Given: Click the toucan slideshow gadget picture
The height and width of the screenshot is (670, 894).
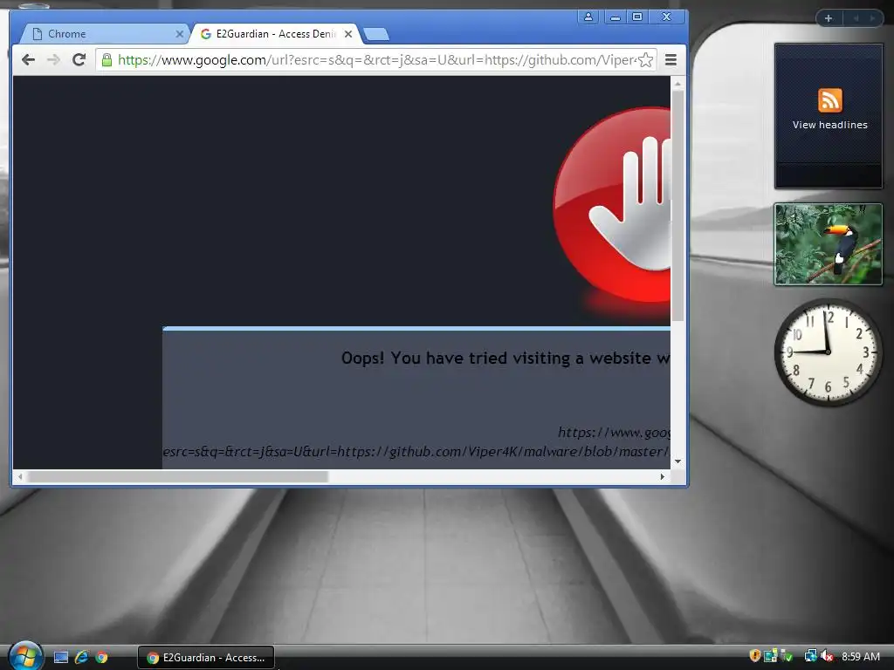Looking at the screenshot, I should point(828,244).
